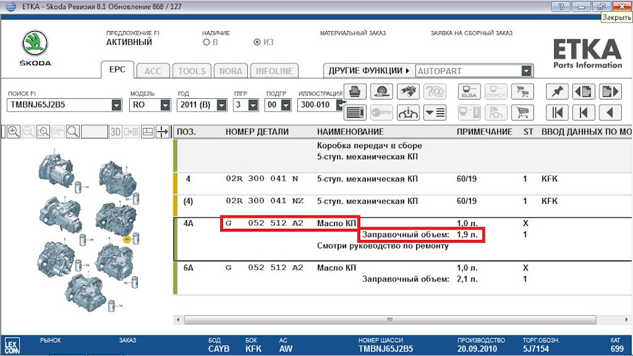Open the binoculars search tool
The width and height of the screenshot is (633, 356).
[408, 92]
